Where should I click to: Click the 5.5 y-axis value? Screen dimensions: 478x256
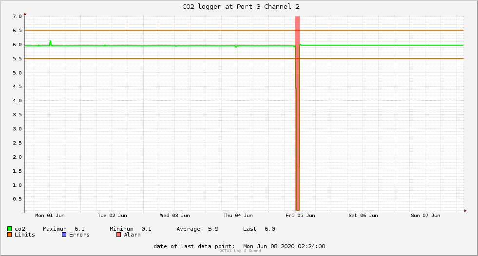point(18,58)
